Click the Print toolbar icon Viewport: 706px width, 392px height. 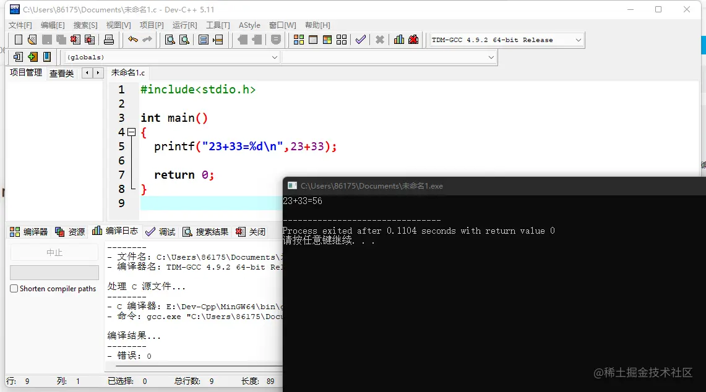pyautogui.click(x=109, y=40)
